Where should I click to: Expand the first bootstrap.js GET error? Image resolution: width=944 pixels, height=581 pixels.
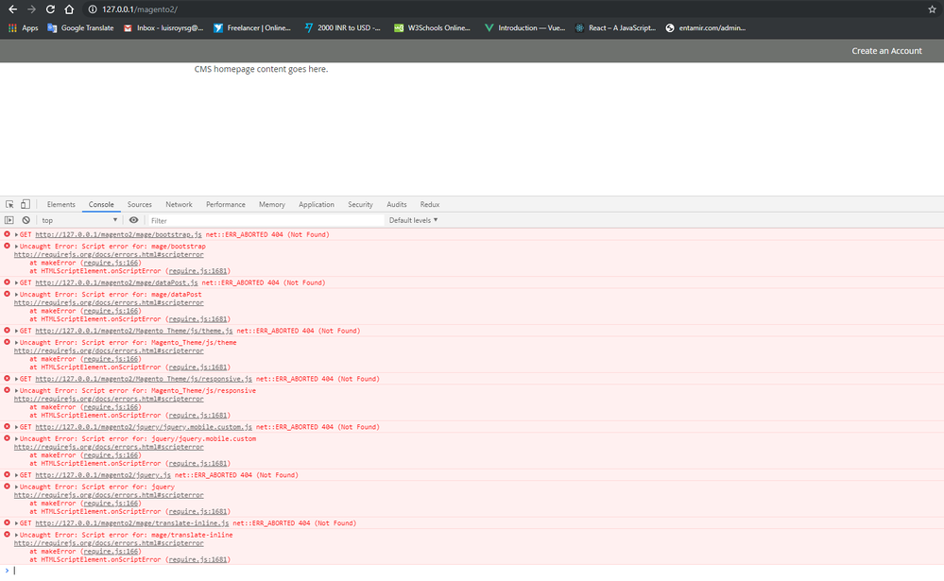(x=17, y=234)
